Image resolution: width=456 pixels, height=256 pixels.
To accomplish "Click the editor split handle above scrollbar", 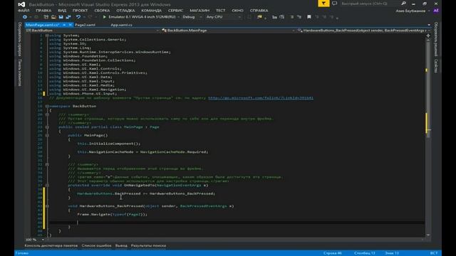I will (428, 36).
